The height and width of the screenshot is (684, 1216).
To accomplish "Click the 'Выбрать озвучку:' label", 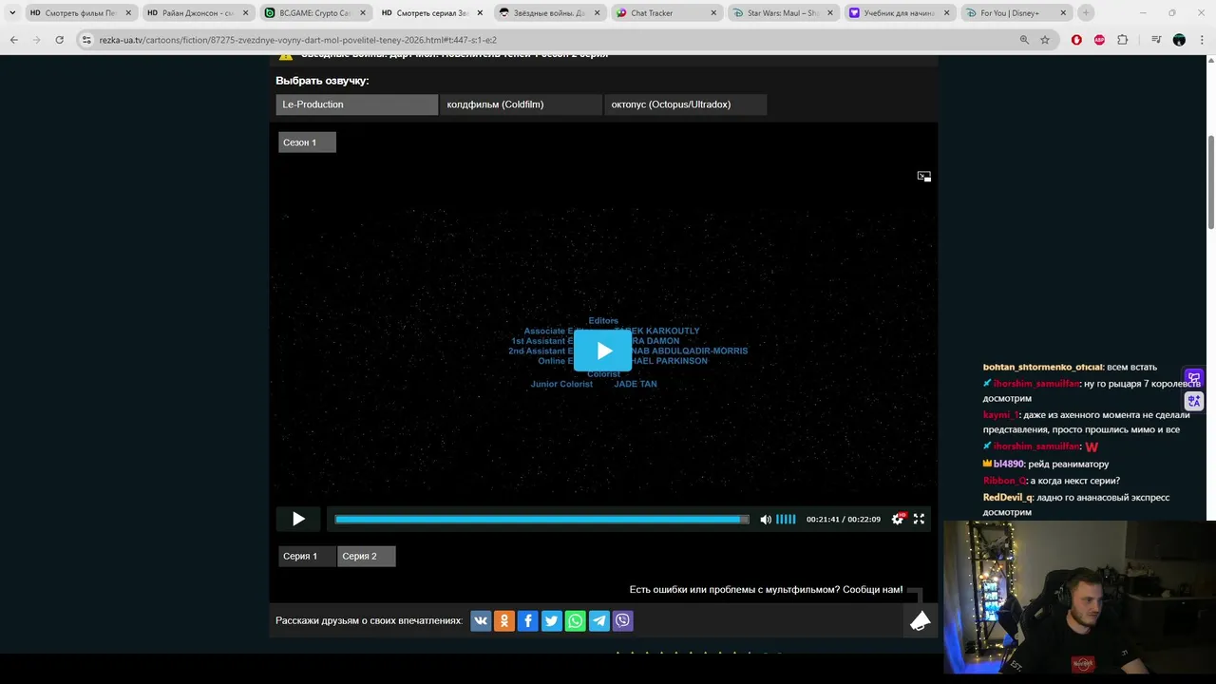I will (x=322, y=81).
